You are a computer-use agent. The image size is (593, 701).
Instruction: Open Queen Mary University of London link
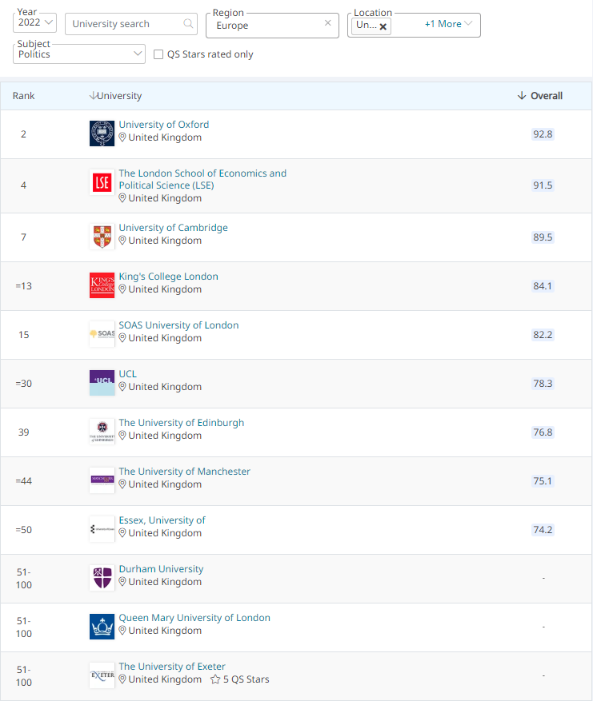click(x=194, y=617)
